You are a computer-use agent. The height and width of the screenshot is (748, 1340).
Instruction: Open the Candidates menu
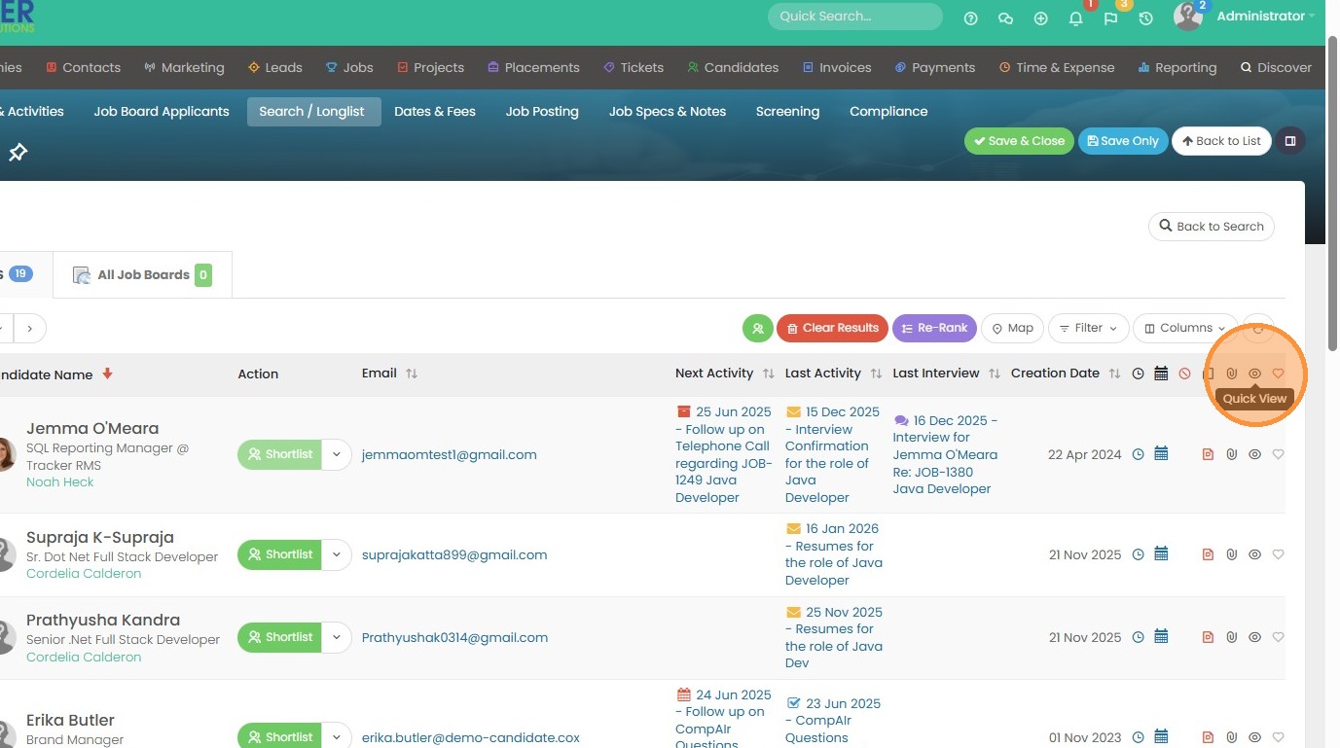click(x=733, y=67)
